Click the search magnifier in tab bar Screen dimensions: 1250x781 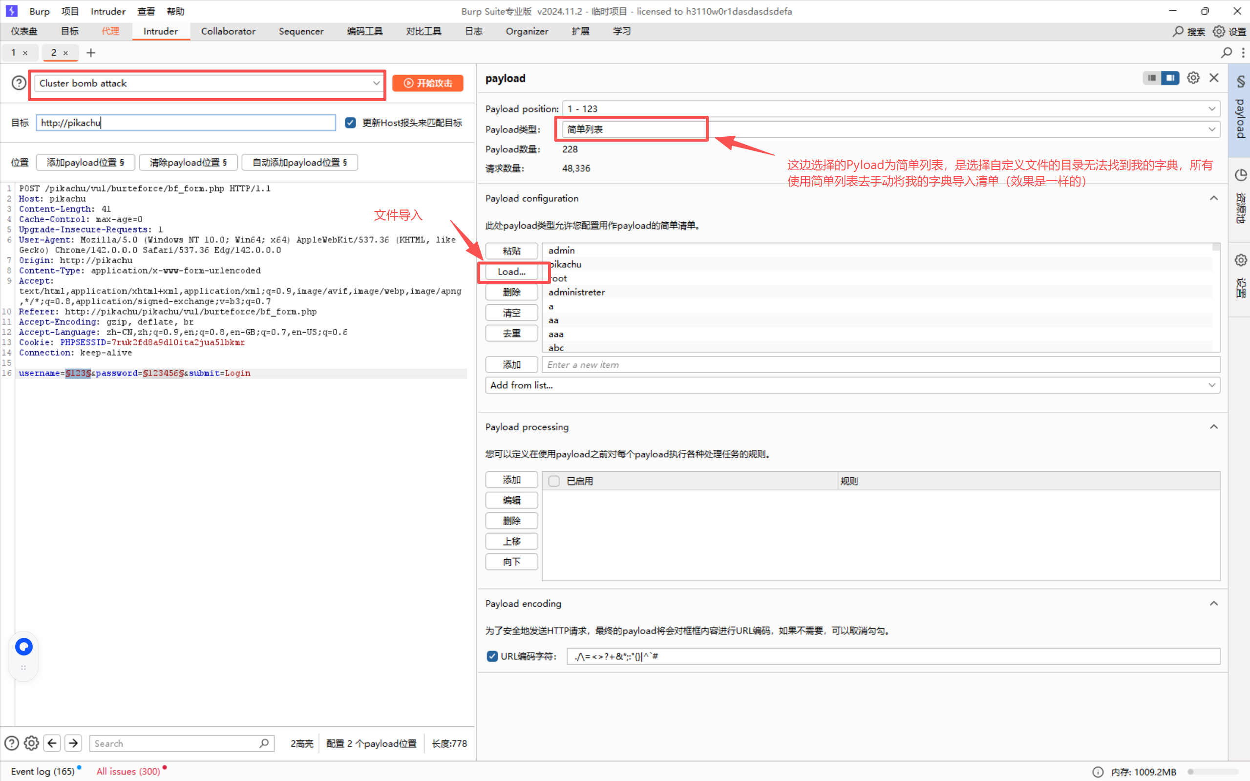[1226, 53]
